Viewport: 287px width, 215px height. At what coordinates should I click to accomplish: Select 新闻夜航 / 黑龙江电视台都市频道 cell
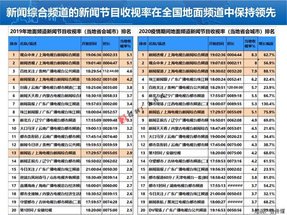178,202
